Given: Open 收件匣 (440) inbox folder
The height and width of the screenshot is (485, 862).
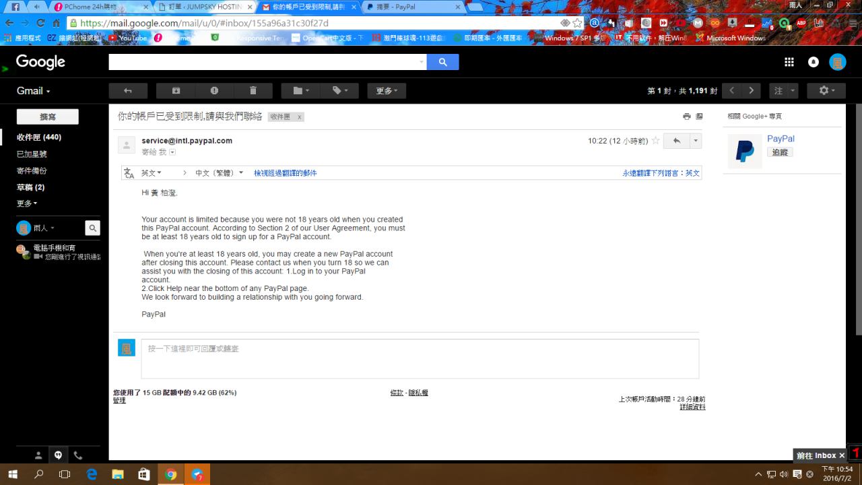Looking at the screenshot, I should tap(39, 137).
